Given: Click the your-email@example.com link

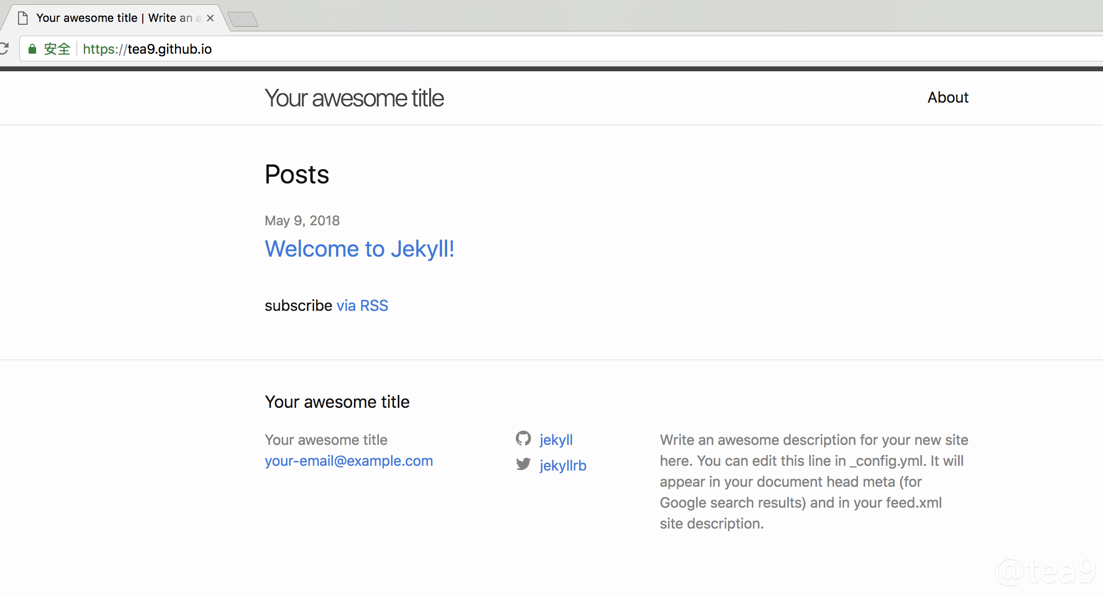Looking at the screenshot, I should point(348,461).
